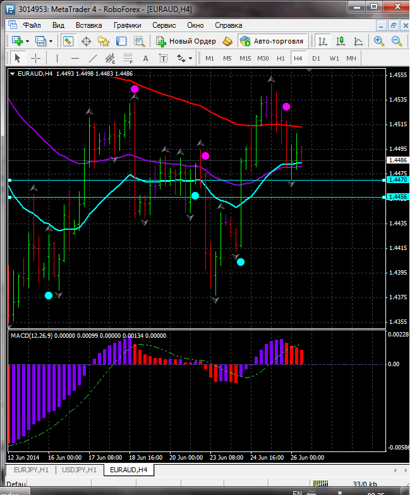The width and height of the screenshot is (417, 495).
Task: Select the cursor arrow tool
Action: pyautogui.click(x=18, y=58)
